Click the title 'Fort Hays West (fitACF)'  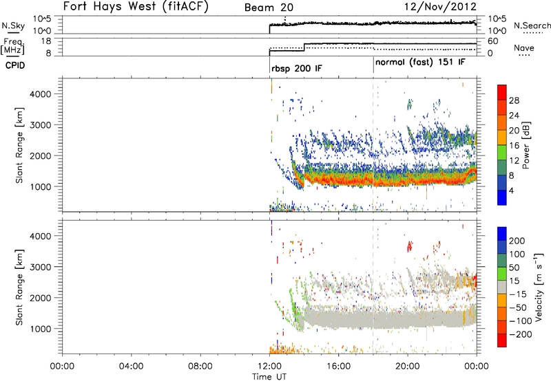(x=136, y=7)
